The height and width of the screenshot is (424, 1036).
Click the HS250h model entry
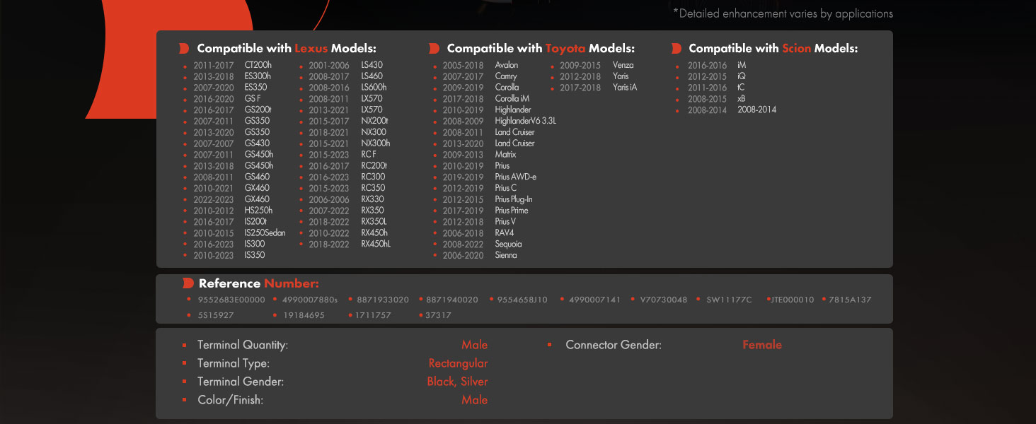[x=258, y=211]
